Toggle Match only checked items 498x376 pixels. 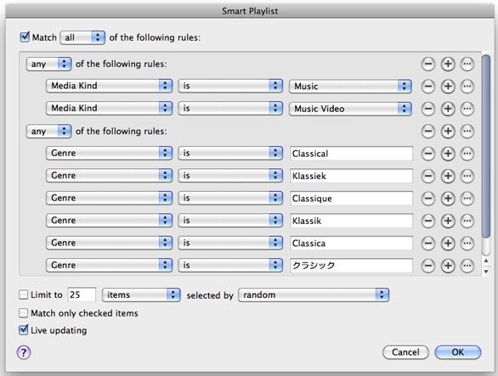click(23, 313)
